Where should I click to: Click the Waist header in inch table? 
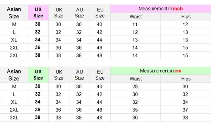136,17
